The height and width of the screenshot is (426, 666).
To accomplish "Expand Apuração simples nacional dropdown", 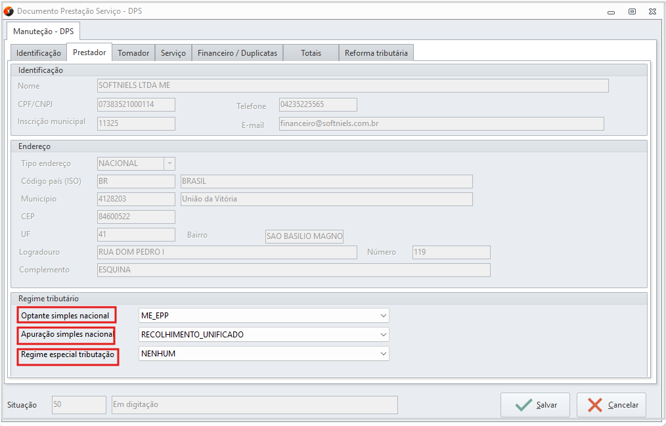I will click(264, 335).
